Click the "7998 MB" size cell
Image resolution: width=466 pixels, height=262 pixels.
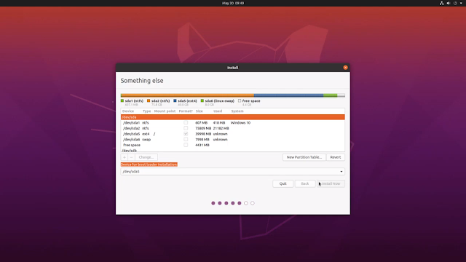(x=202, y=139)
